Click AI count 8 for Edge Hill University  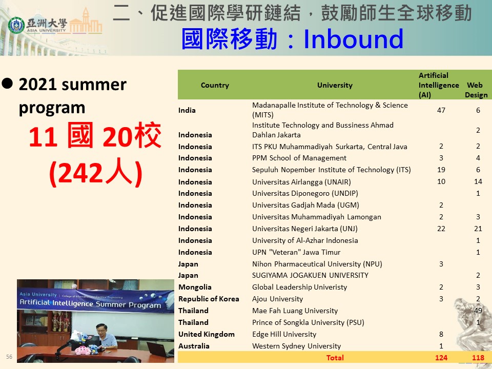[x=441, y=334]
